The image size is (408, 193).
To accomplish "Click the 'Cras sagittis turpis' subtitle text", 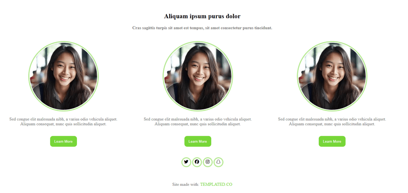I will point(202,28).
